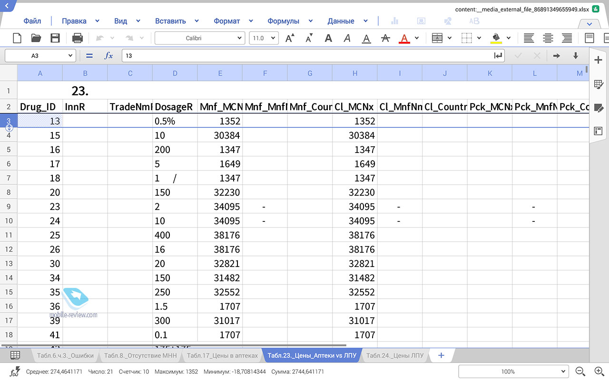Toggle bold formatting

pos(328,38)
